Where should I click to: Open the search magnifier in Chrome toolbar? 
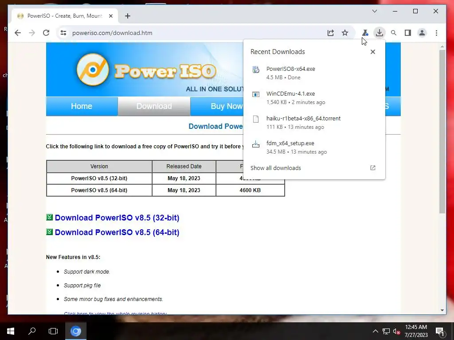(x=394, y=33)
